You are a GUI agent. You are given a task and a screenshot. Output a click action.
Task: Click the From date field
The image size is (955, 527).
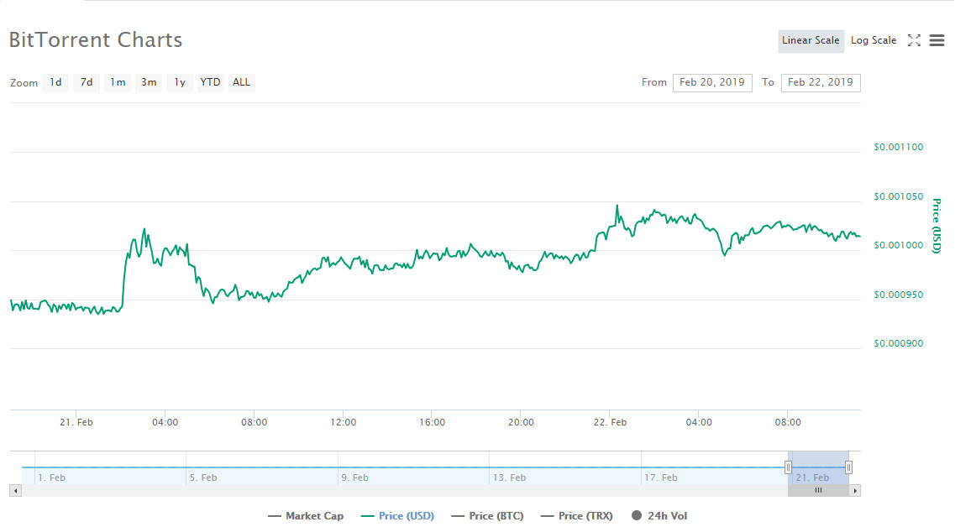pos(712,82)
